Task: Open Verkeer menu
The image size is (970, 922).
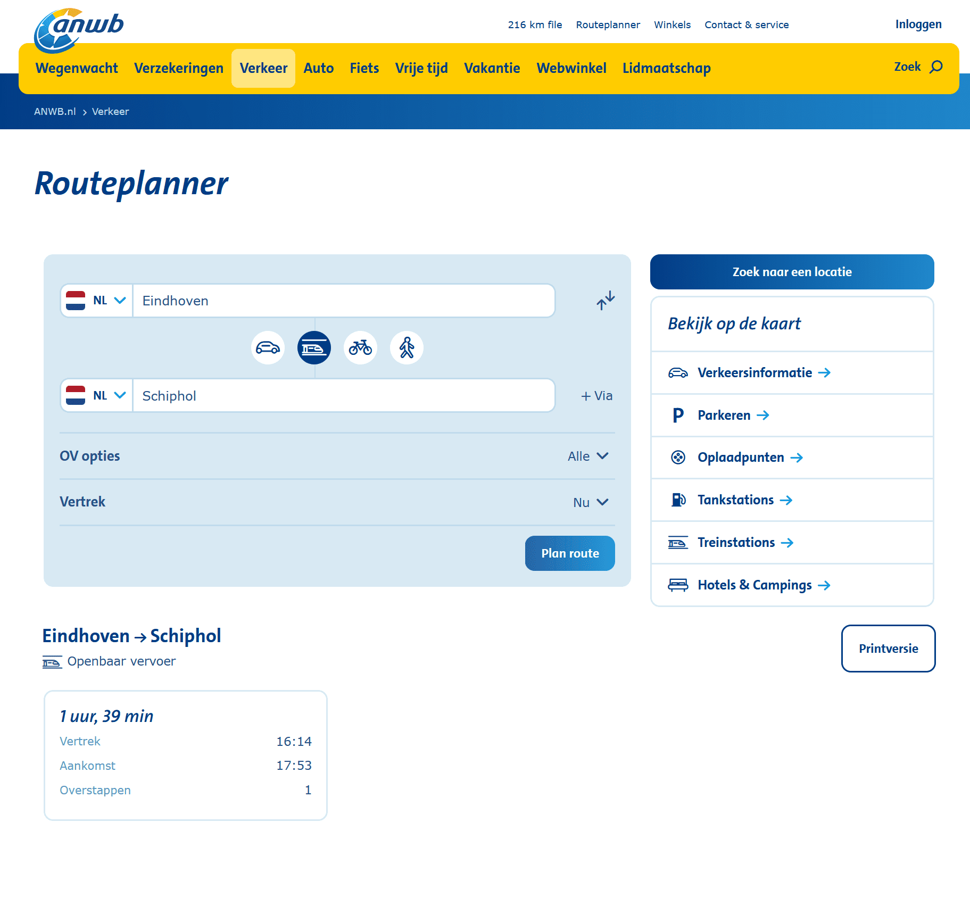Action: point(263,68)
